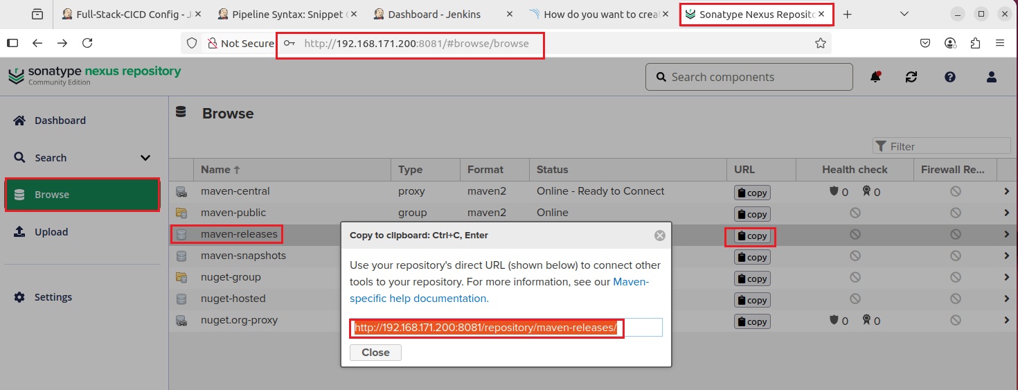Copy URL for nuget-hosted repository

(751, 300)
